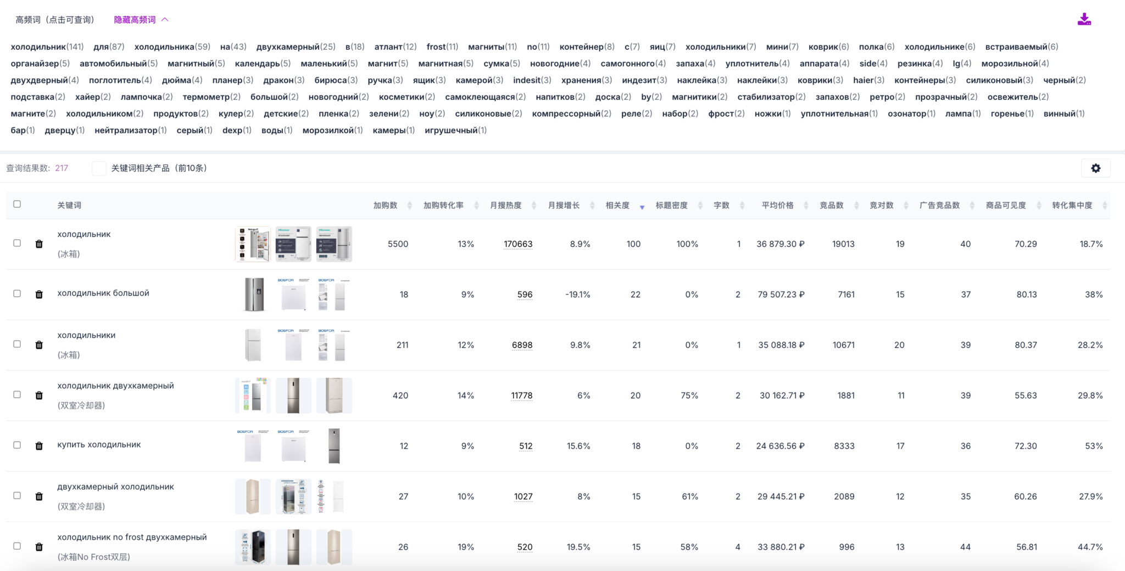
Task: Collapse high-frequency words via 隐藏高频词
Action: (x=141, y=20)
